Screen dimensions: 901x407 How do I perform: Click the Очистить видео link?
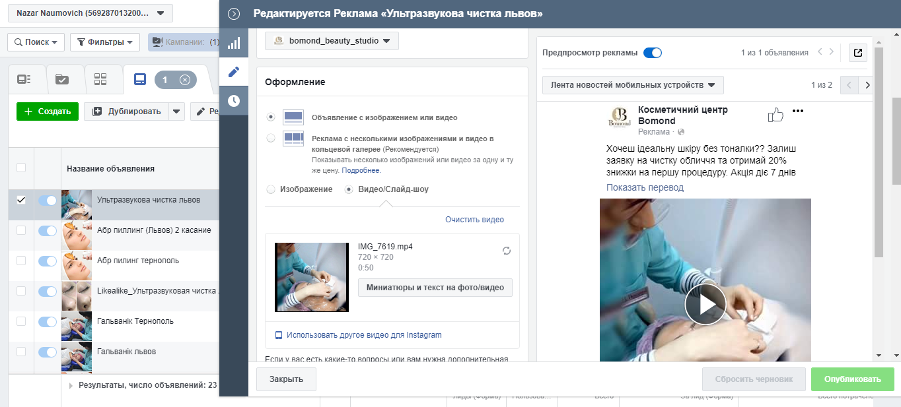point(474,220)
